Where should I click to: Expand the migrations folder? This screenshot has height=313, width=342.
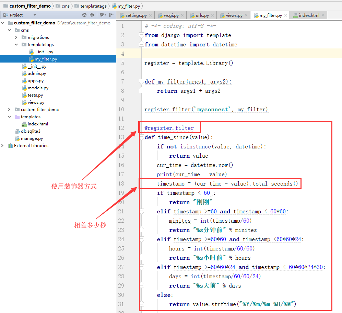pyautogui.click(x=16, y=37)
